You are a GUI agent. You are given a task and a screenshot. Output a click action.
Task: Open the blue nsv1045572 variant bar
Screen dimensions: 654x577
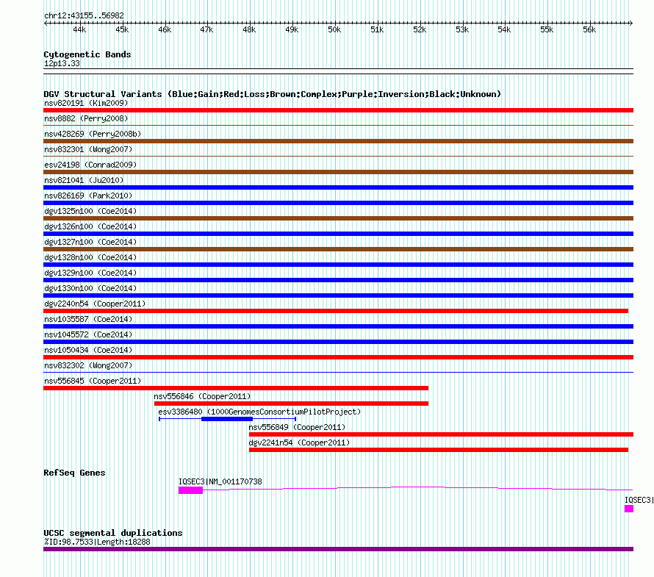[x=338, y=342]
